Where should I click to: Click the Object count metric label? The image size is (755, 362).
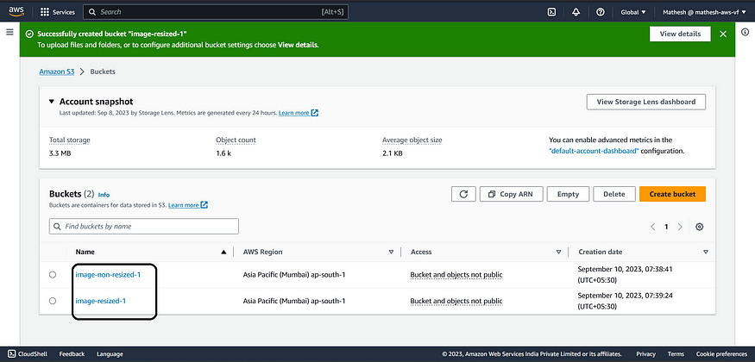click(236, 140)
